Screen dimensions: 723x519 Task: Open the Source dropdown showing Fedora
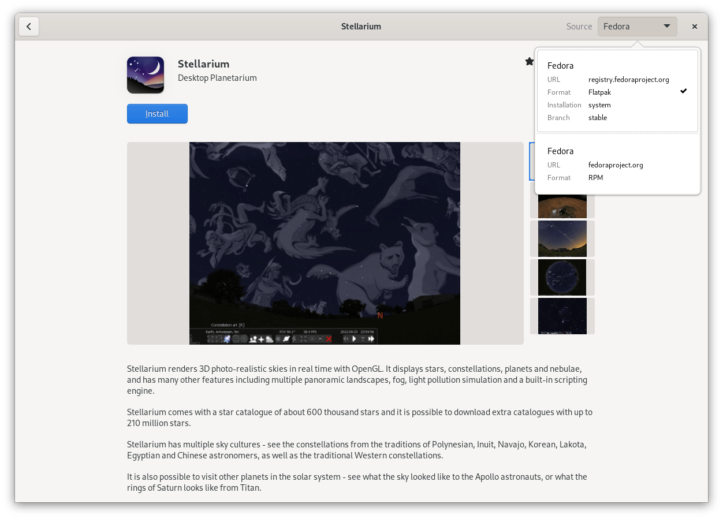click(x=638, y=27)
